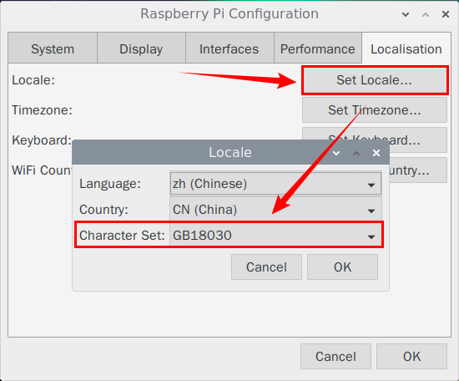
Task: Click the Set Locale... button
Action: (375, 80)
